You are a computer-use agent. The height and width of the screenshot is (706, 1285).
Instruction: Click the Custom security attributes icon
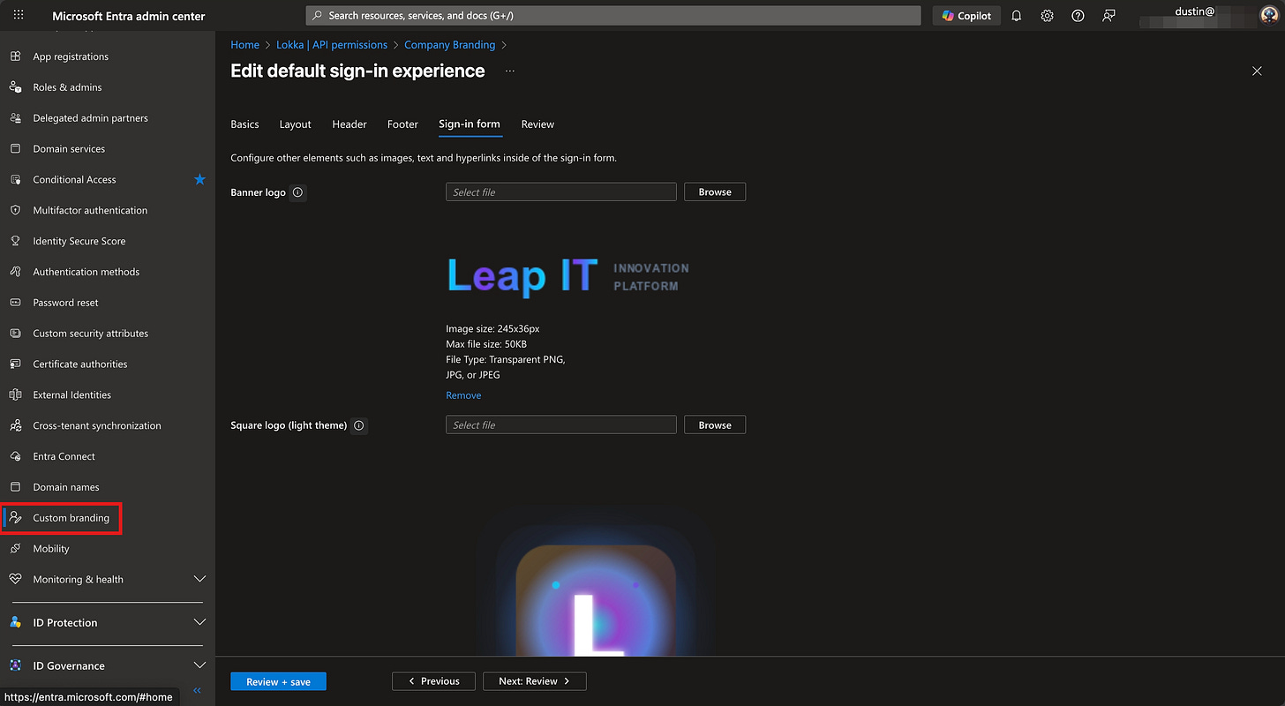[15, 334]
